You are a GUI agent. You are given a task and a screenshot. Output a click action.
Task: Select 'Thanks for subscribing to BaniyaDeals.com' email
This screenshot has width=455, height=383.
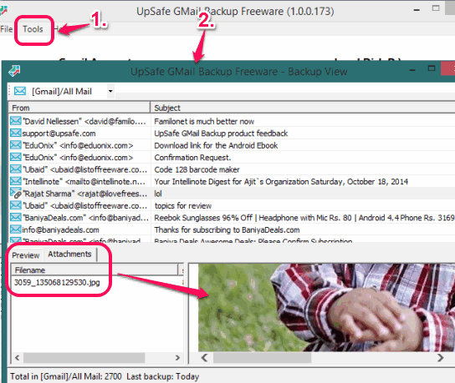click(227, 229)
